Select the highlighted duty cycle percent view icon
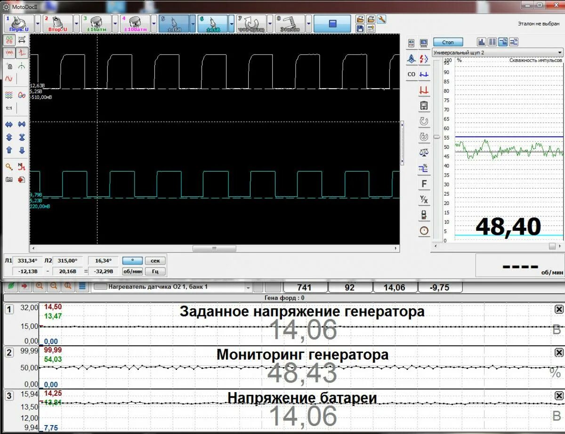 (x=503, y=42)
